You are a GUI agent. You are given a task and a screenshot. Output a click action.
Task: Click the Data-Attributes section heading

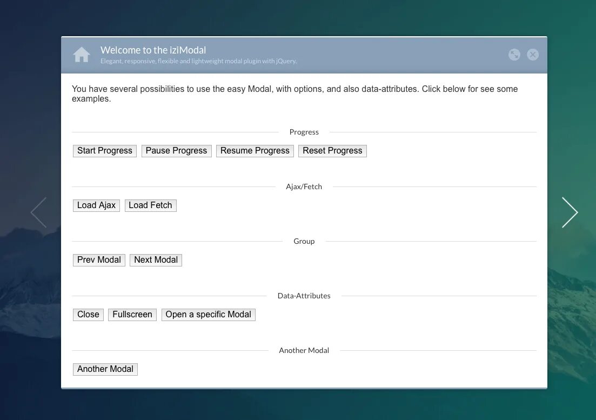[304, 296]
